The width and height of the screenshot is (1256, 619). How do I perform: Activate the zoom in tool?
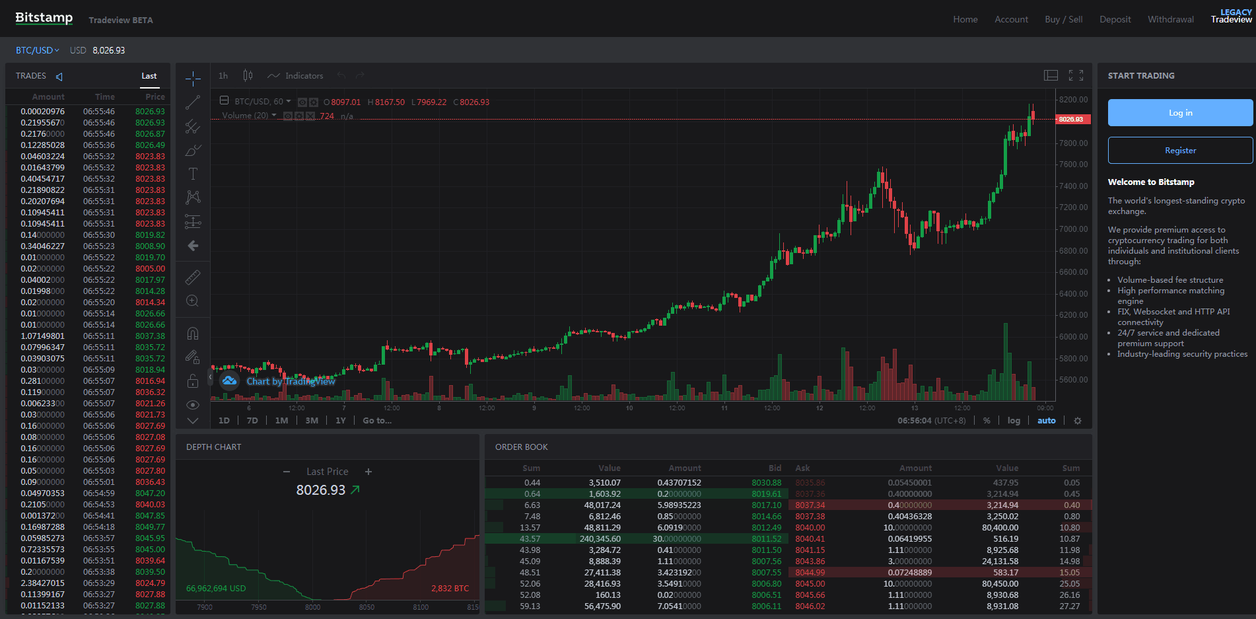point(193,301)
